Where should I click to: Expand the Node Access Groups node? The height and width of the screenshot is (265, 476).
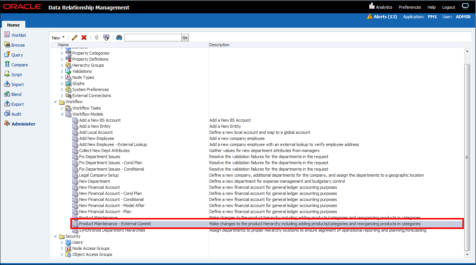coord(62,248)
